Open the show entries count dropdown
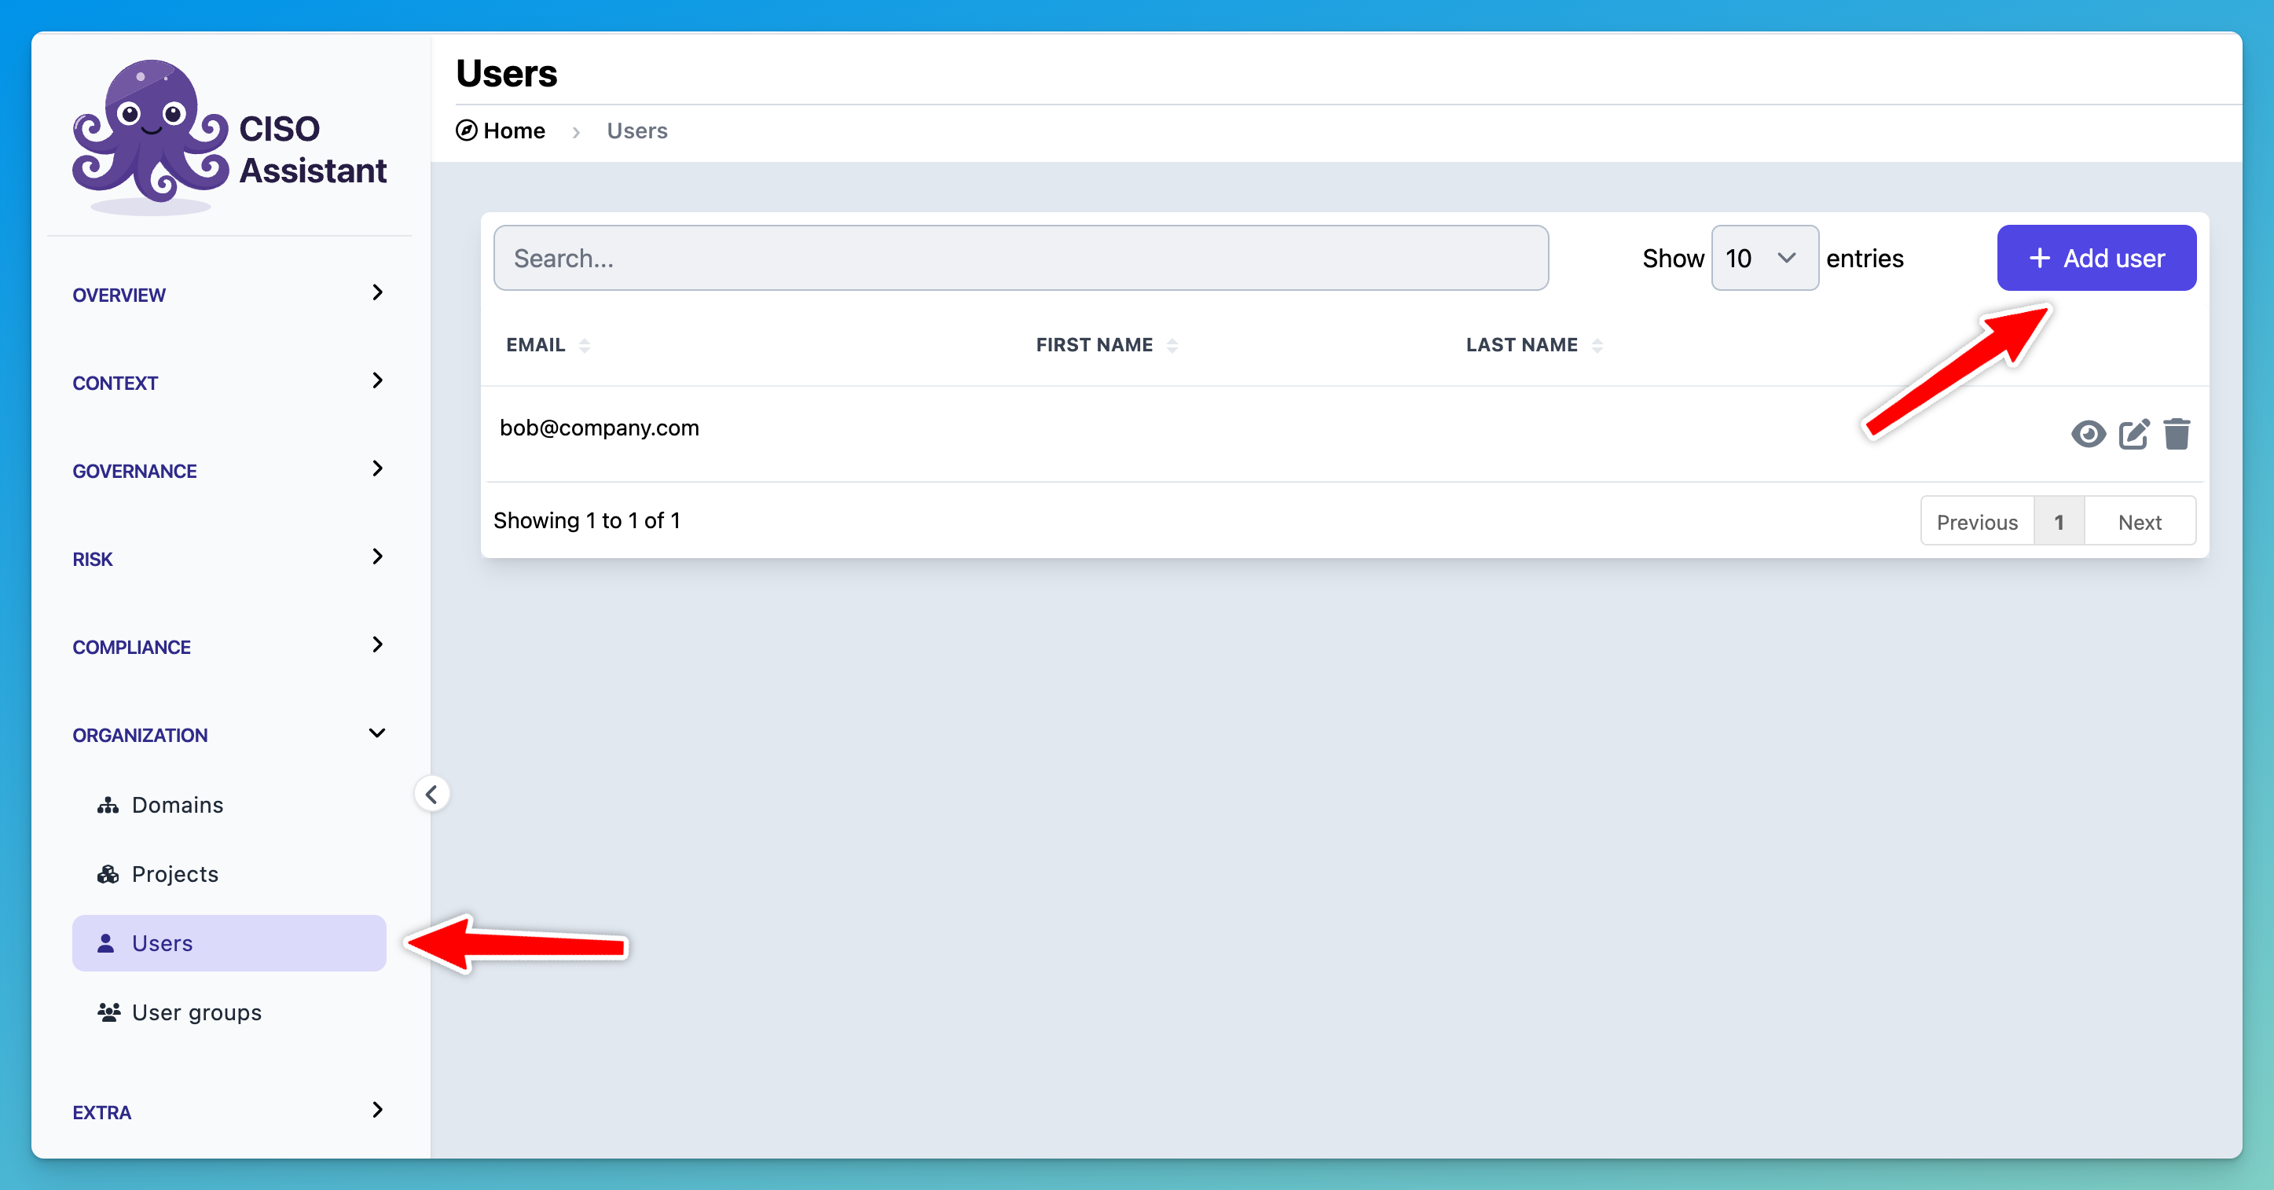The image size is (2274, 1190). point(1764,258)
